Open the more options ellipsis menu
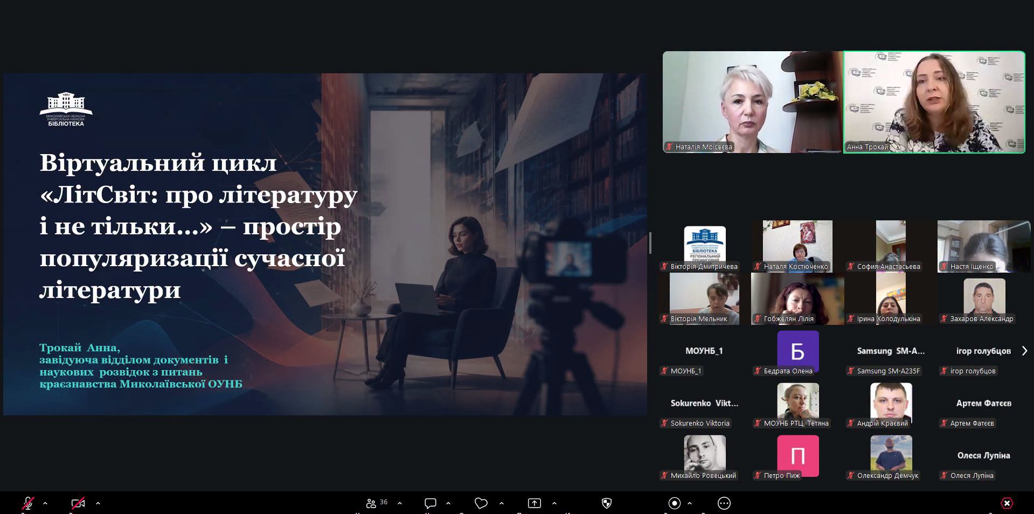 (724, 503)
